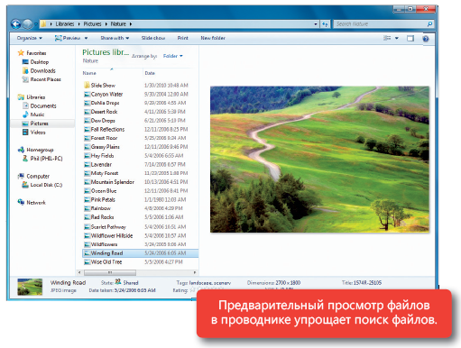Viewport: 461px width, 348px height.
Task: Select the Fall Reflections image icon
Action: 87,129
